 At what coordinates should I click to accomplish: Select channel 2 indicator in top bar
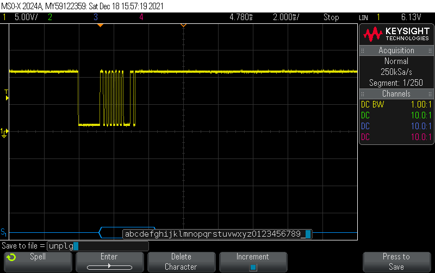pyautogui.click(x=50, y=17)
